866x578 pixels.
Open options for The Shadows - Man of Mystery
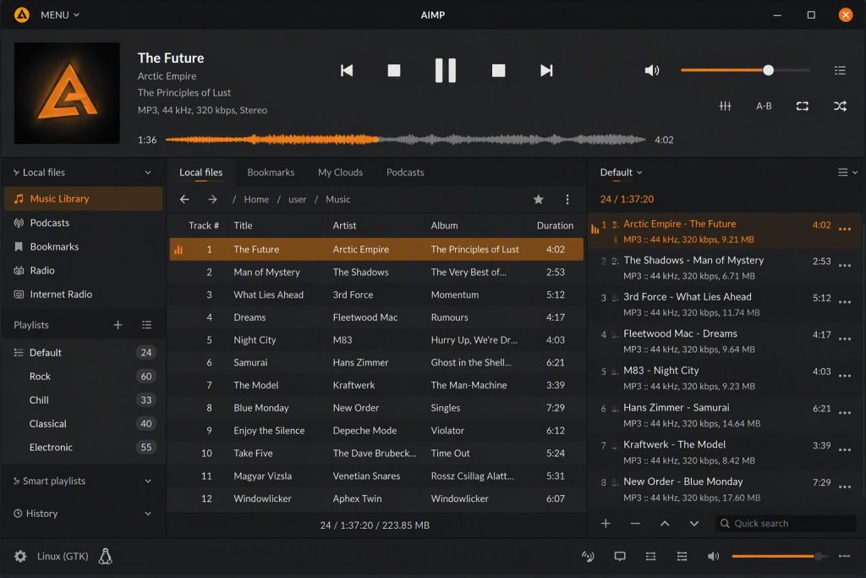tap(845, 266)
